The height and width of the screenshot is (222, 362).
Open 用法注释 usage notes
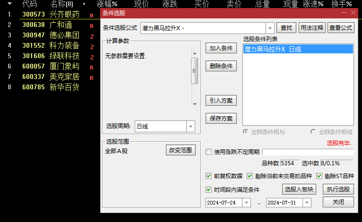coord(312,28)
